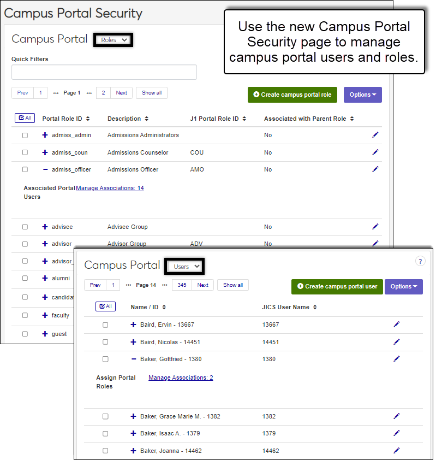The image size is (436, 460).
Task: Open Manage Associations: 14 link
Action: tap(110, 188)
